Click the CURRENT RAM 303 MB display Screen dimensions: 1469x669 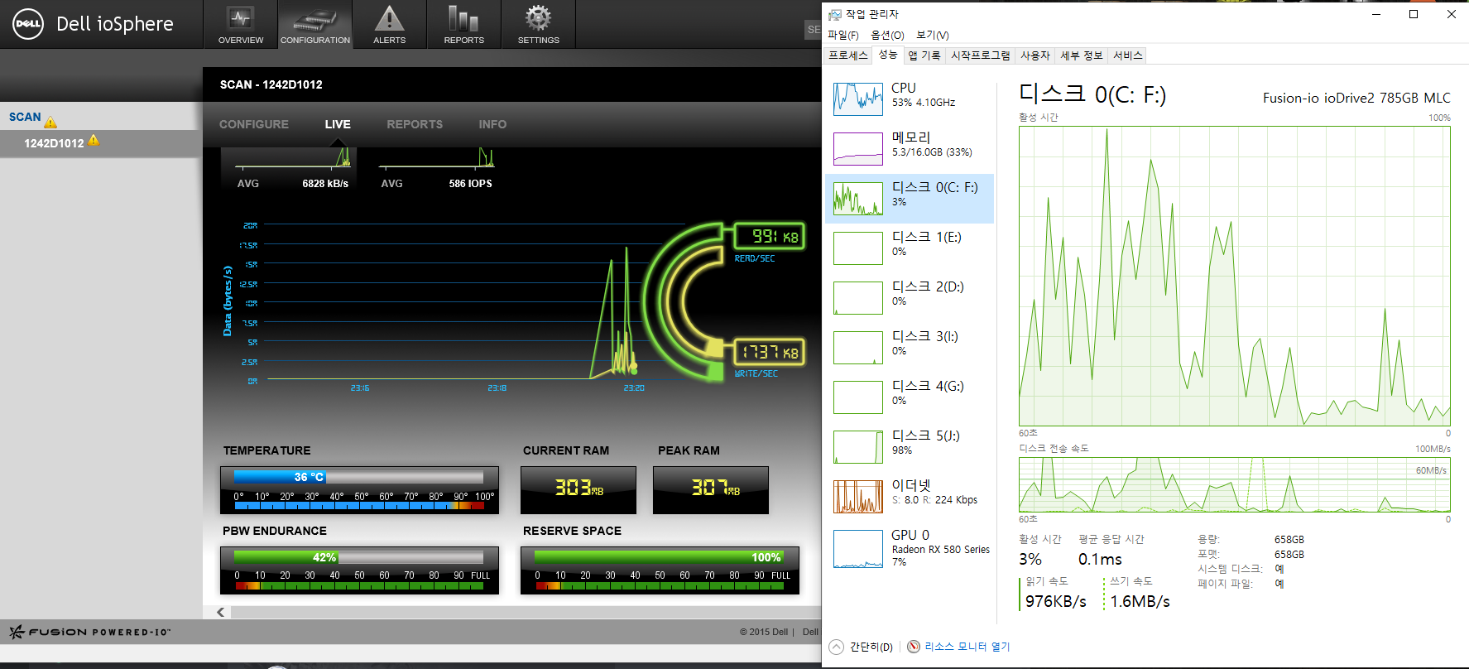[x=578, y=489]
